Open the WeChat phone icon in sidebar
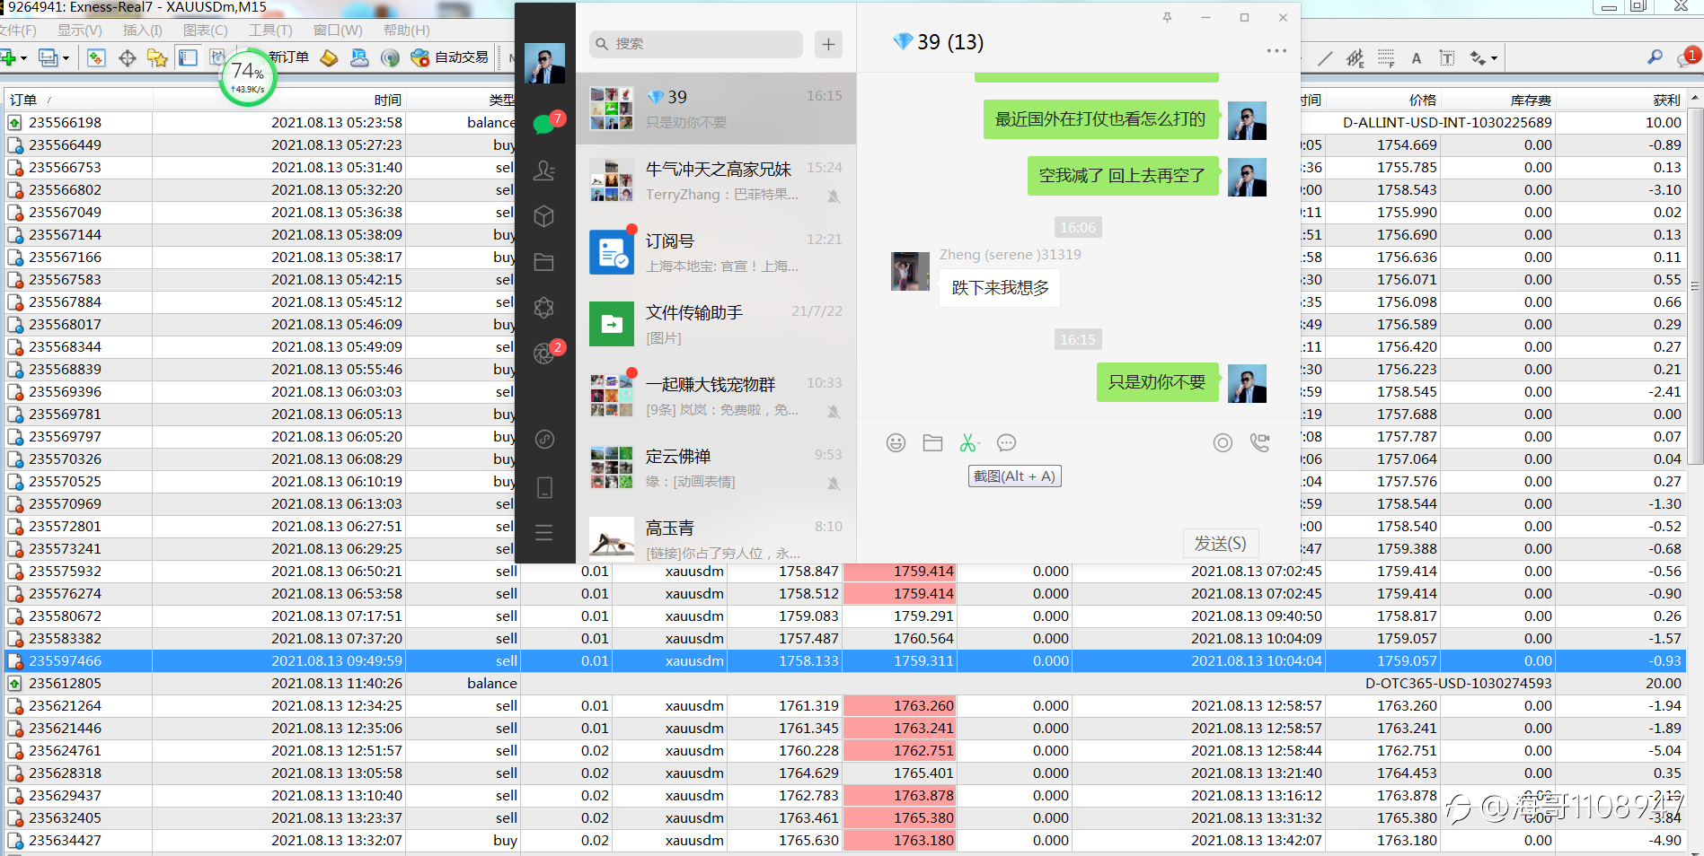The image size is (1704, 856). point(544,487)
